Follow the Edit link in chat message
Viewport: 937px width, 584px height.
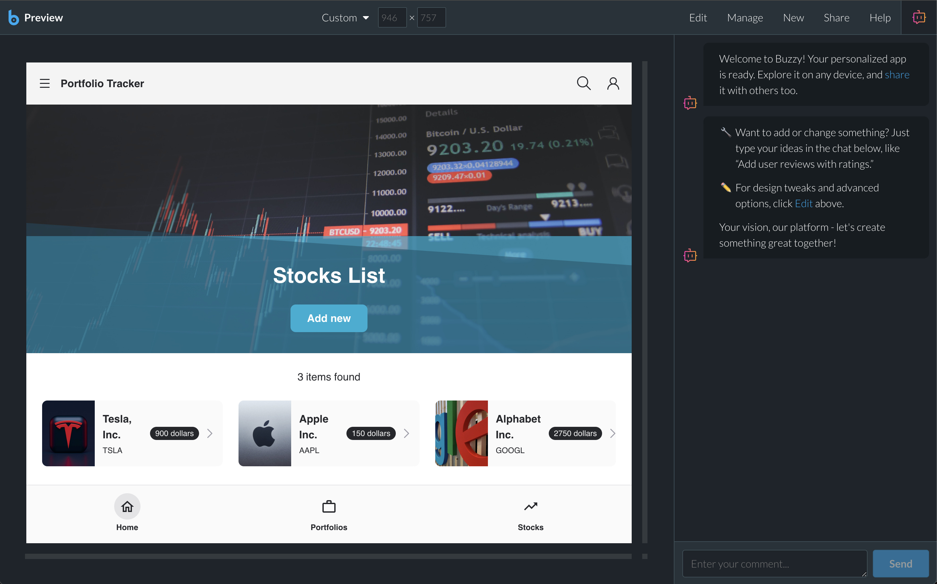[804, 204]
